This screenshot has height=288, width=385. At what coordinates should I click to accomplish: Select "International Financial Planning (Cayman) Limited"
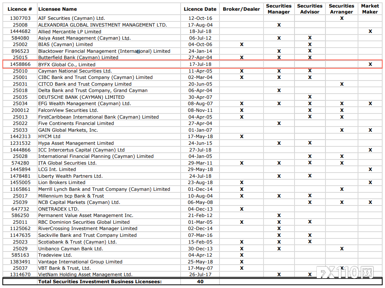[x=96, y=156]
